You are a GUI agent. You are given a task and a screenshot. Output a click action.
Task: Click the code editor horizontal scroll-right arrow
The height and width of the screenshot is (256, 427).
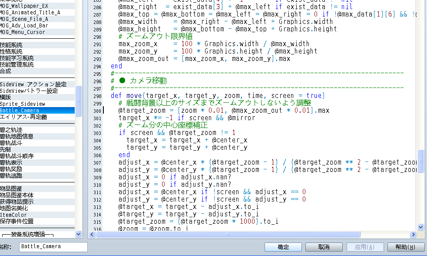413,234
